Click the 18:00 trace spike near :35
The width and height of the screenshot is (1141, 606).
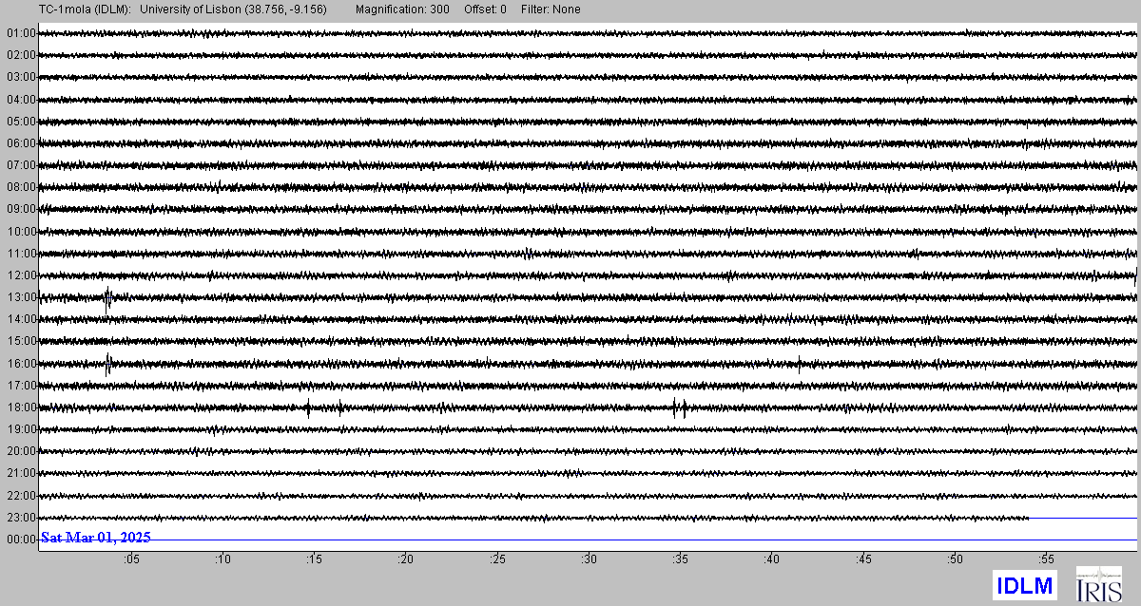coord(679,408)
